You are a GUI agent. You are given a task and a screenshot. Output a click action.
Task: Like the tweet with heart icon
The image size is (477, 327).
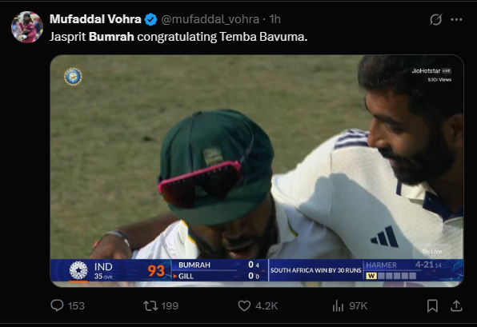244,305
